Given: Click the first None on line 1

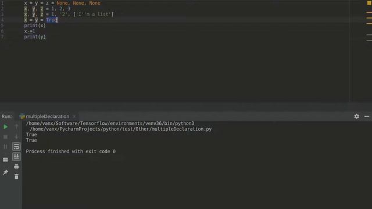Looking at the screenshot, I should (62, 3).
